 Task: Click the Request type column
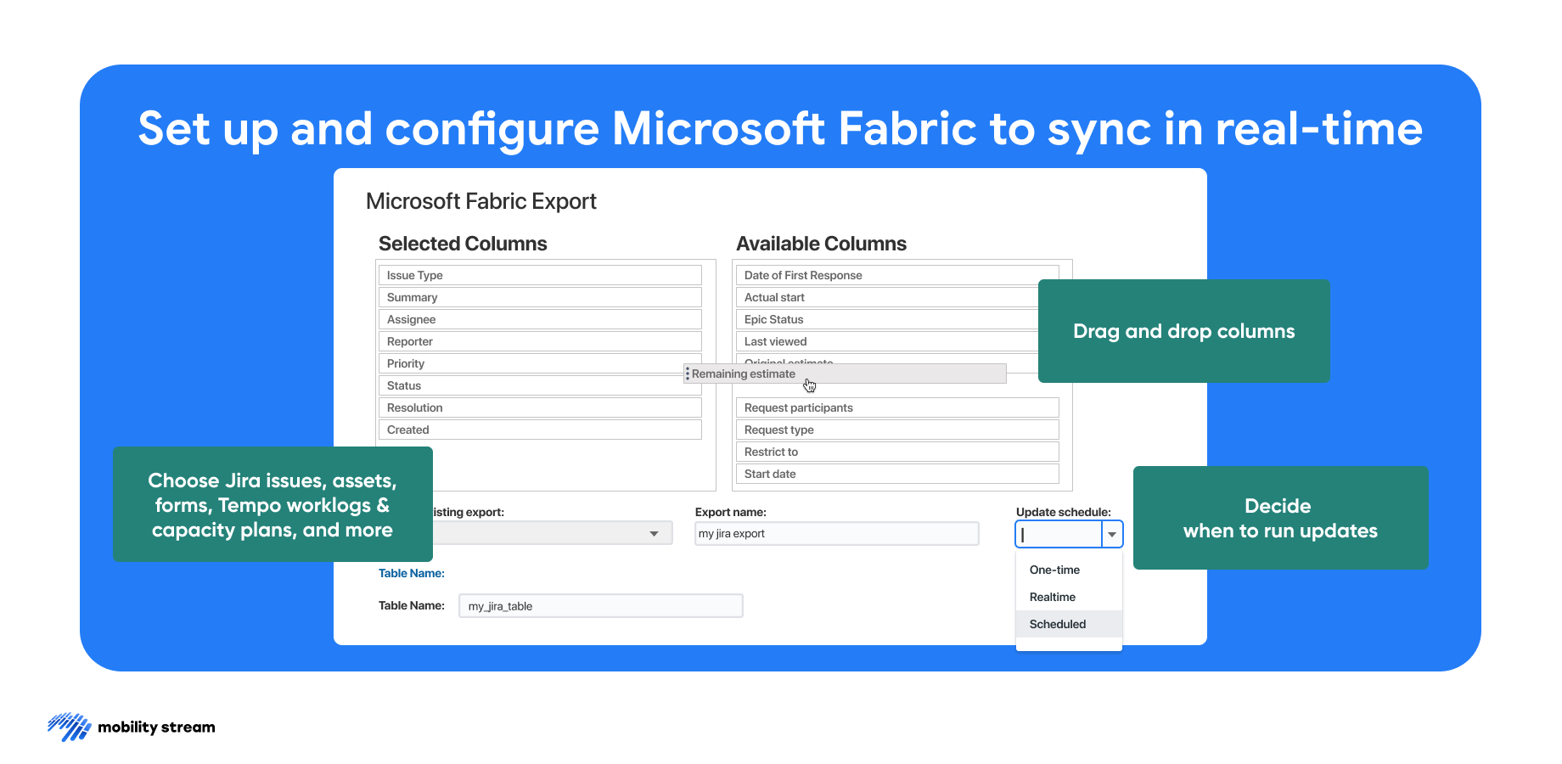[x=897, y=430]
